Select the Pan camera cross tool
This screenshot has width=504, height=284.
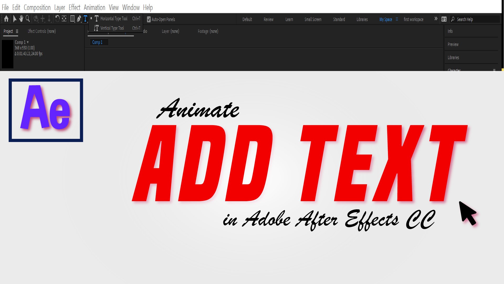point(43,19)
